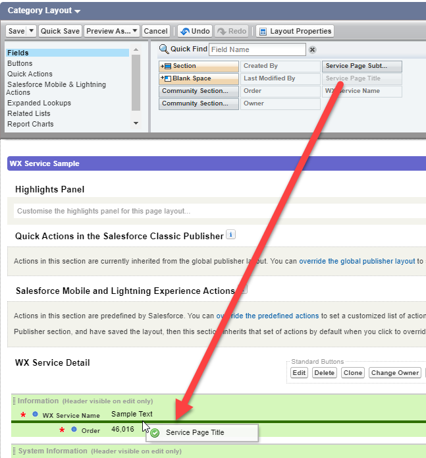Image resolution: width=426 pixels, height=458 pixels.
Task: Click the Undo arrow icon
Action: coord(184,31)
